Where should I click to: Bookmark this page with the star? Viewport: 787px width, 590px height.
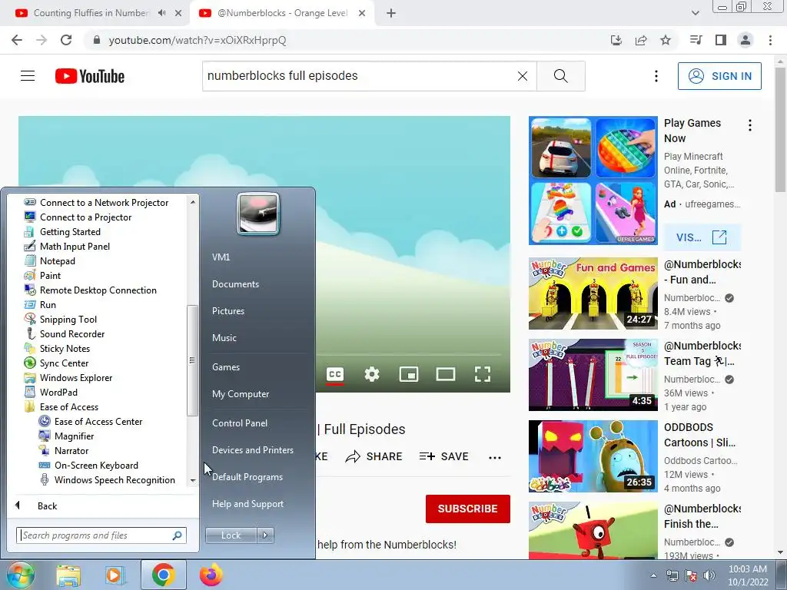point(666,40)
